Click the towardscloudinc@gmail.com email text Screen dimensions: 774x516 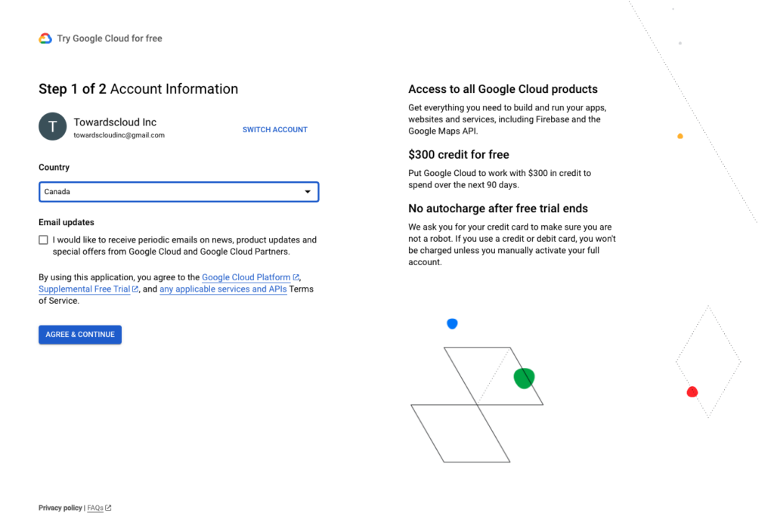119,135
